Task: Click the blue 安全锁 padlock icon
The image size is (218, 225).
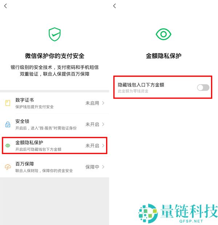Action: [x=8, y=124]
